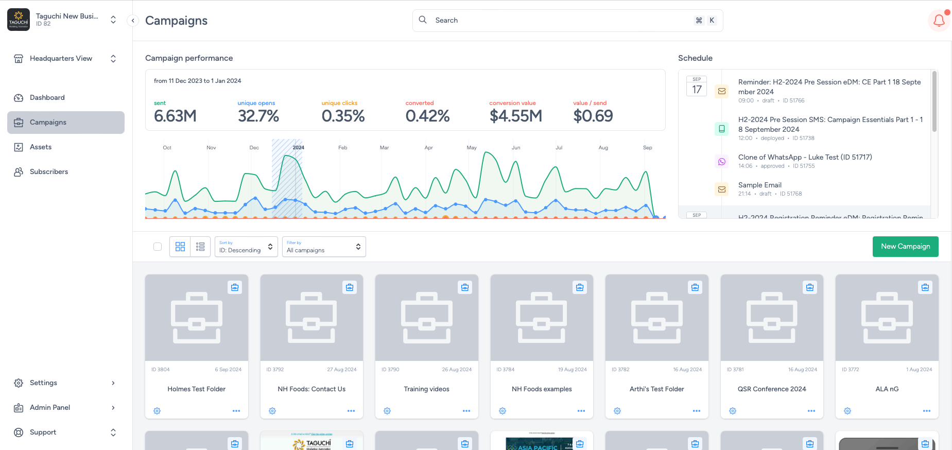Open Assets section

click(x=66, y=147)
